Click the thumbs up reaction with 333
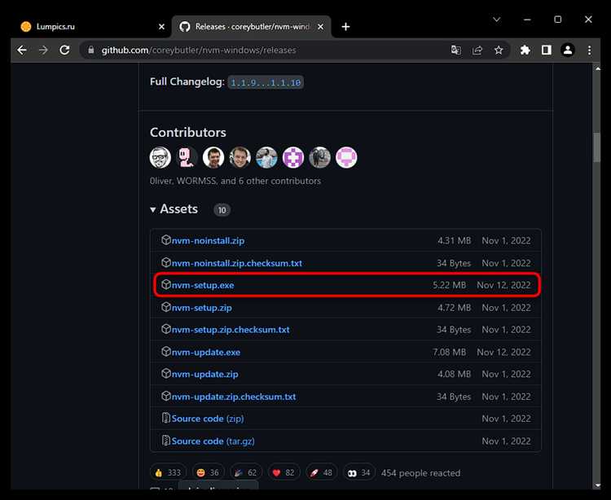Viewport: 611px width, 500px height. point(169,473)
